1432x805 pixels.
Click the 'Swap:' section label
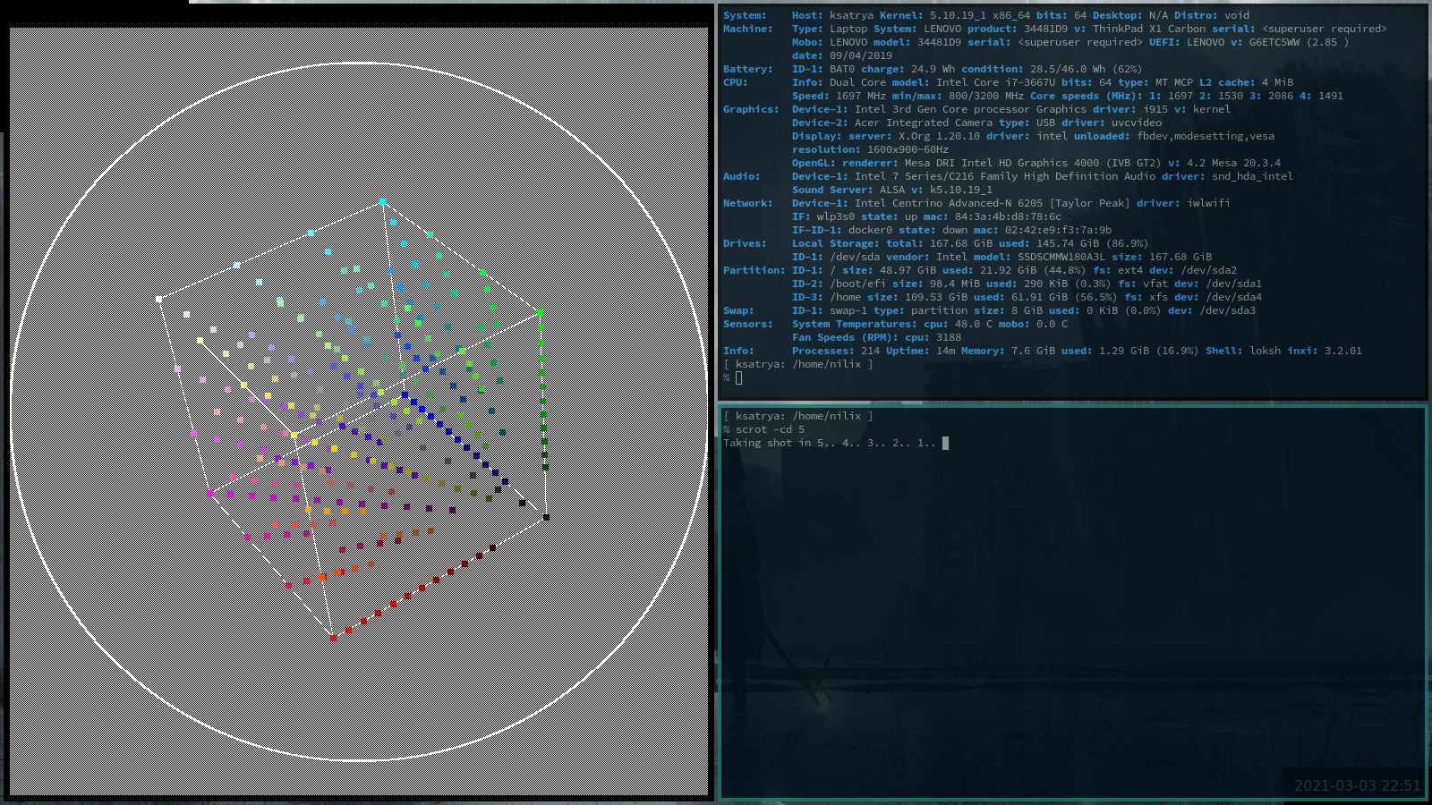pyautogui.click(x=738, y=310)
